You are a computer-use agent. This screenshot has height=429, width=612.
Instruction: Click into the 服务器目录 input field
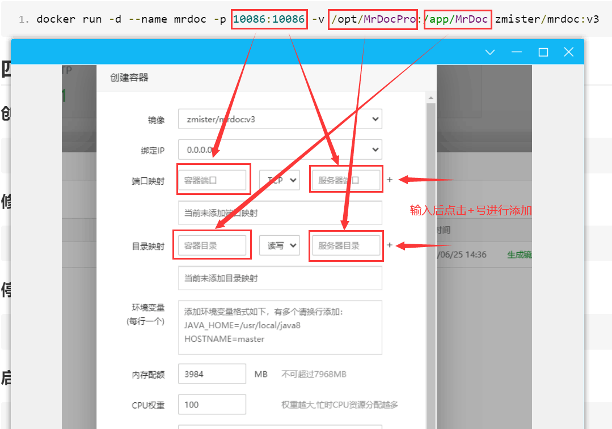[x=345, y=245]
